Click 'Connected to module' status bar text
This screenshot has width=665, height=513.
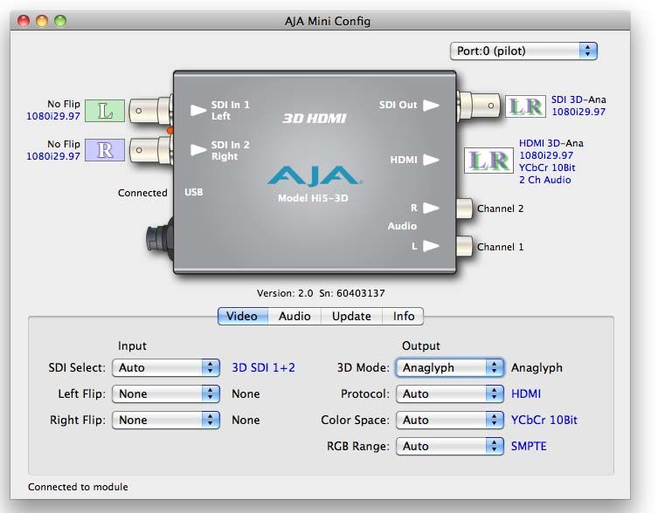click(78, 487)
